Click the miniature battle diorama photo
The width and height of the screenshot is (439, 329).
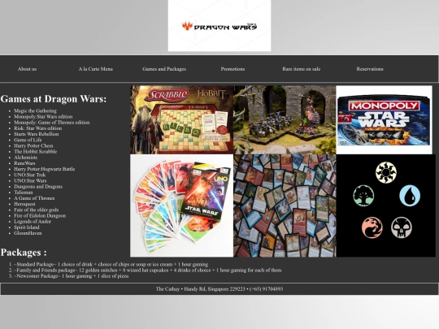pos(285,119)
